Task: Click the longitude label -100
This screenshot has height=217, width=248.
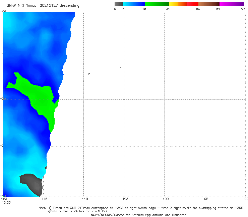Action: (164, 199)
